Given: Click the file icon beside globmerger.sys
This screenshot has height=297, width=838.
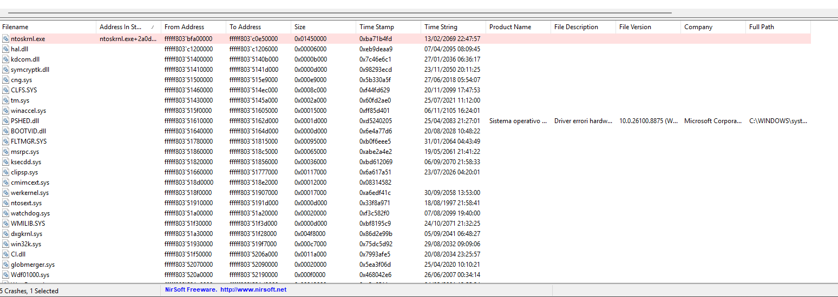Looking at the screenshot, I should pos(5,265).
